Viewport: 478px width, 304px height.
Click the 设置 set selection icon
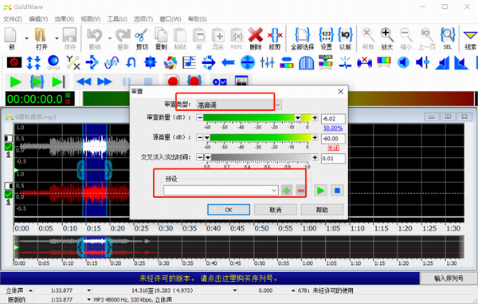coord(327,38)
